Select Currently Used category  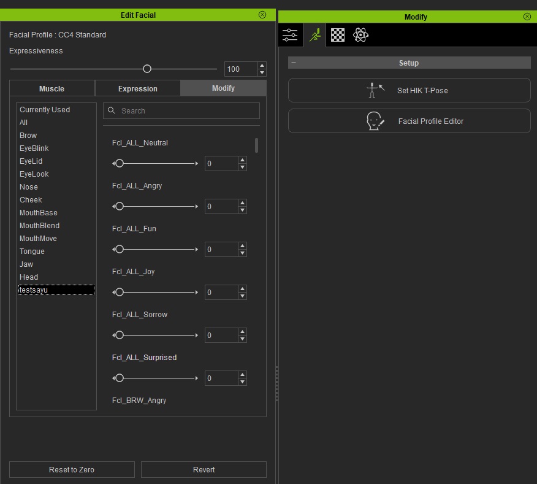tap(45, 110)
